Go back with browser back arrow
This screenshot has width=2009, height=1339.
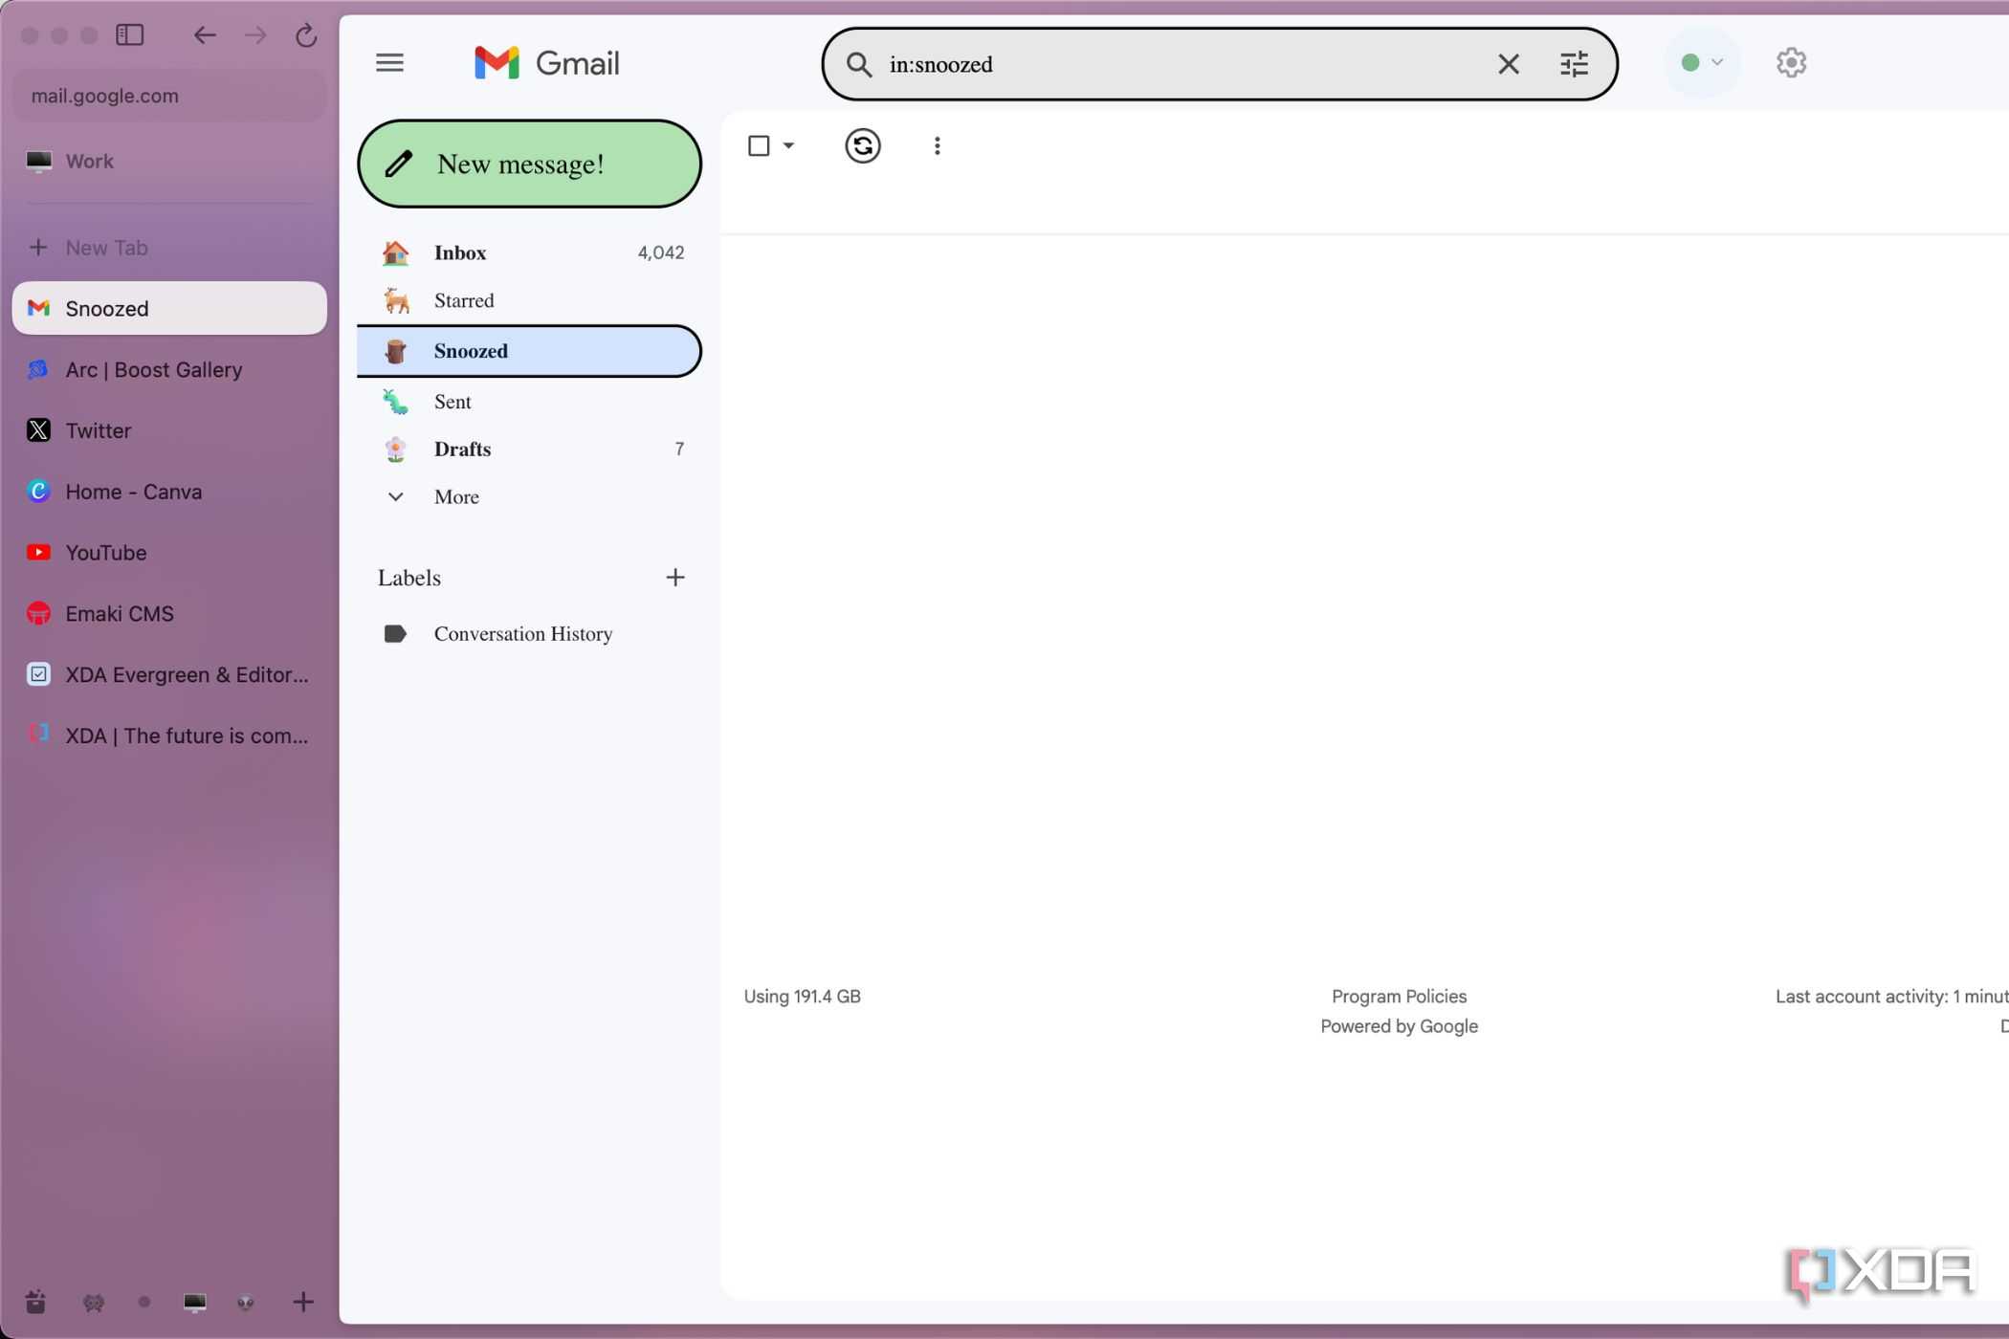click(205, 35)
